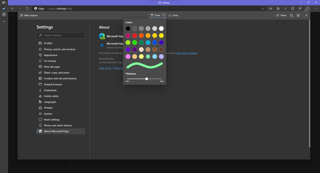The width and height of the screenshot is (320, 173).
Task: Click the browser forward arrow
Action: coord(20,9)
